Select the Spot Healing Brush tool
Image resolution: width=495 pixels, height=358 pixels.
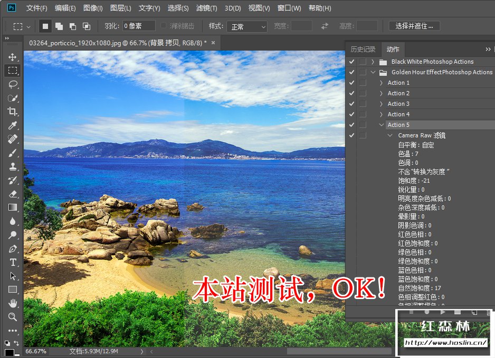13,139
